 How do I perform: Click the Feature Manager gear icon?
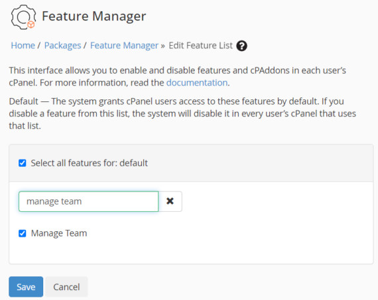23,17
